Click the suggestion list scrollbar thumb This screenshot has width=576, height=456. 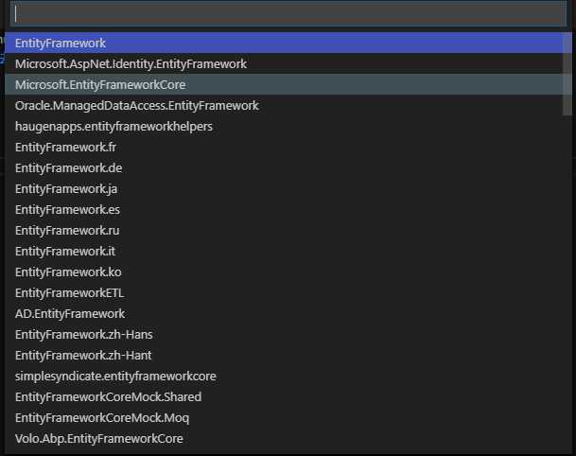(567, 74)
